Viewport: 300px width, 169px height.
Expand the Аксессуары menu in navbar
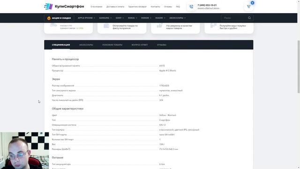click(177, 18)
